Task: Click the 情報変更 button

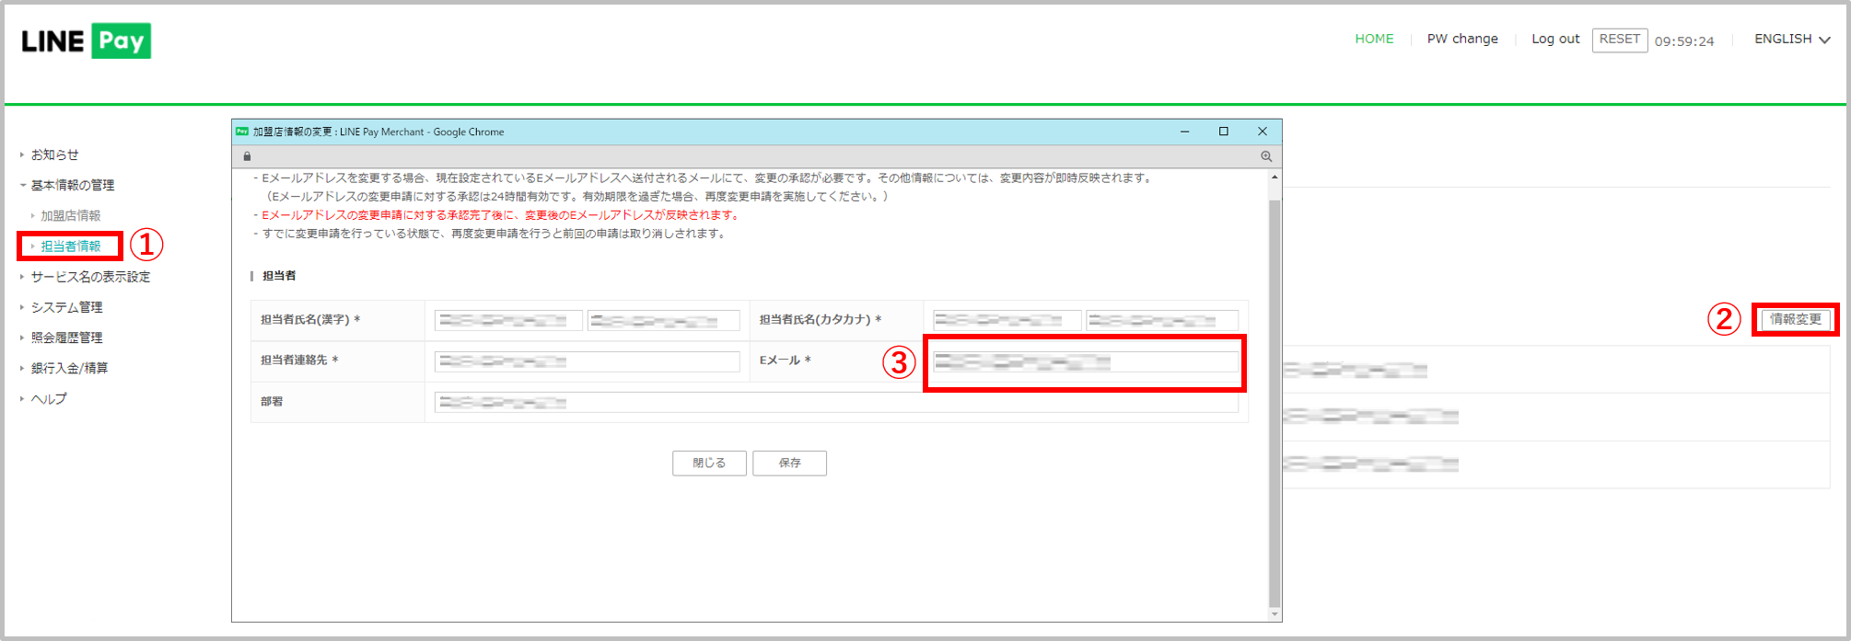Action: coord(1796,319)
